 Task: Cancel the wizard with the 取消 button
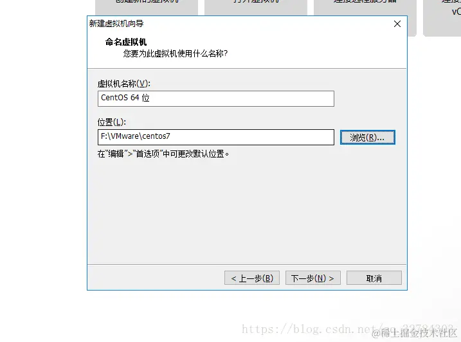tap(374, 278)
